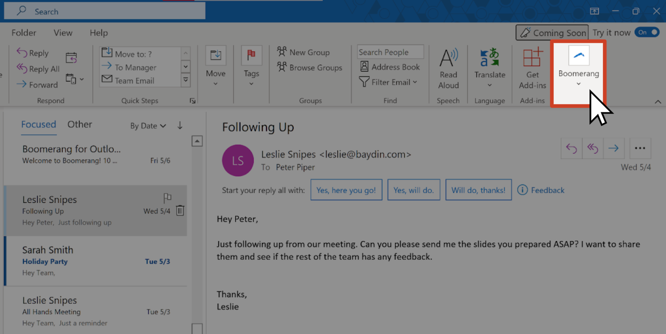This screenshot has width=666, height=334.
Task: Flag the Leslie Snipes Following Up email
Action: tap(167, 198)
